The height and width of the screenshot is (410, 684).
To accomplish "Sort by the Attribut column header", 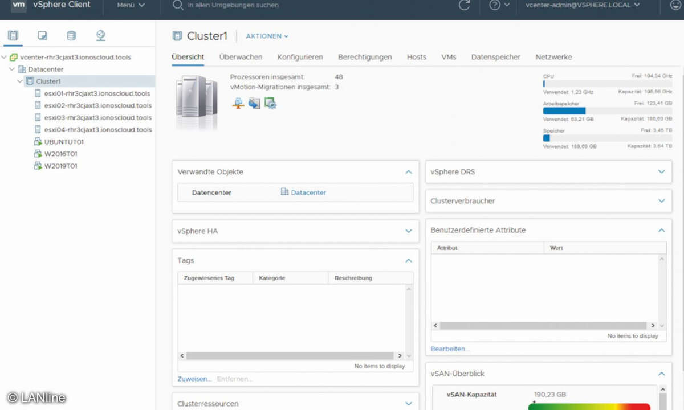I will tap(487, 248).
